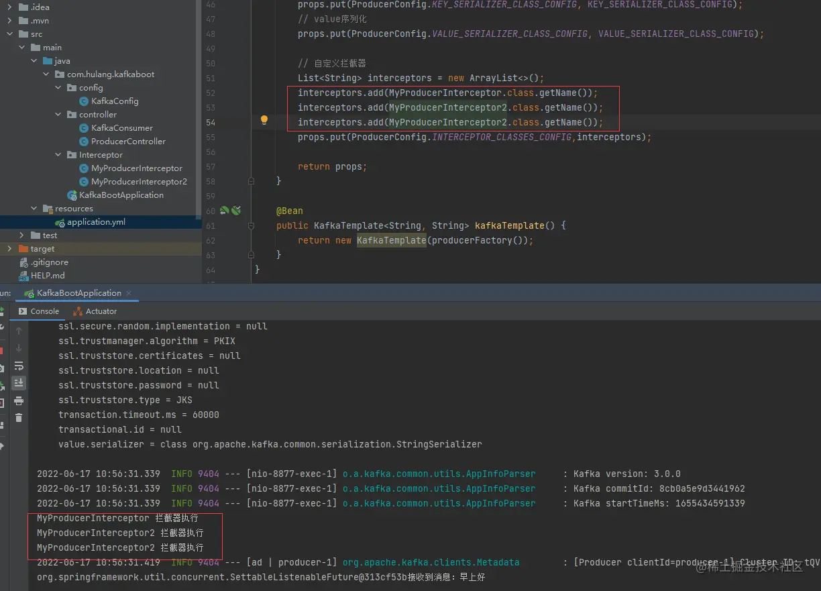Click the orange target folder icon

click(x=23, y=249)
